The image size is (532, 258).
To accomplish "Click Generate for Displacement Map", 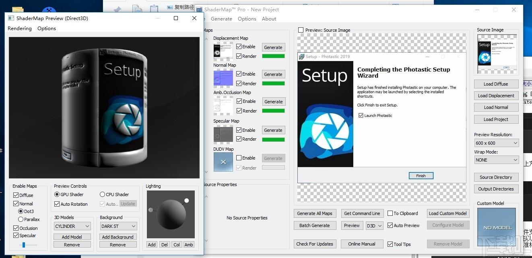I will click(x=273, y=47).
